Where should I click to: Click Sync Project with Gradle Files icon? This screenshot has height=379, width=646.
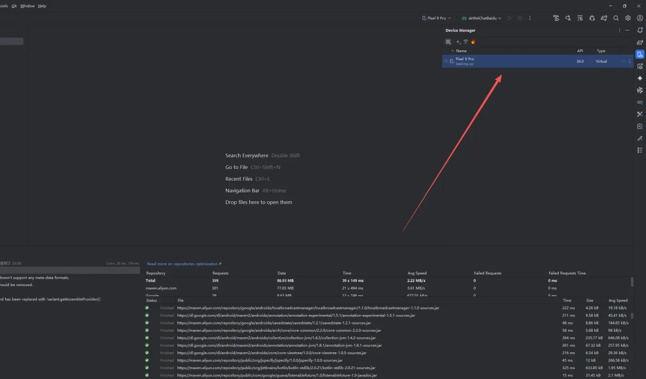click(604, 18)
